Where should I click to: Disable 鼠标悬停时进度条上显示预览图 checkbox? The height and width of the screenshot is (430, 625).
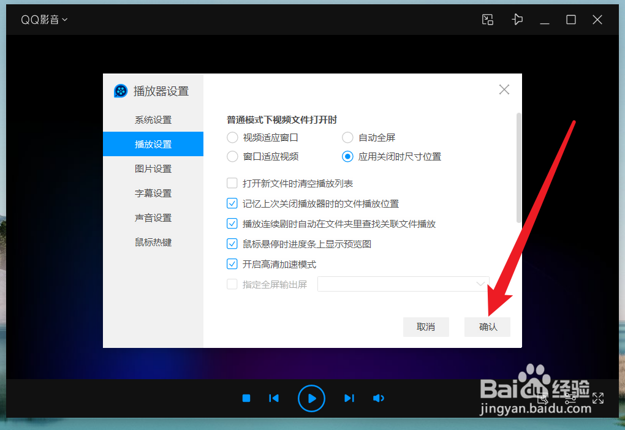pyautogui.click(x=232, y=244)
